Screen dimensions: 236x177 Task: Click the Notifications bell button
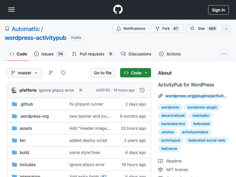pyautogui.click(x=131, y=28)
